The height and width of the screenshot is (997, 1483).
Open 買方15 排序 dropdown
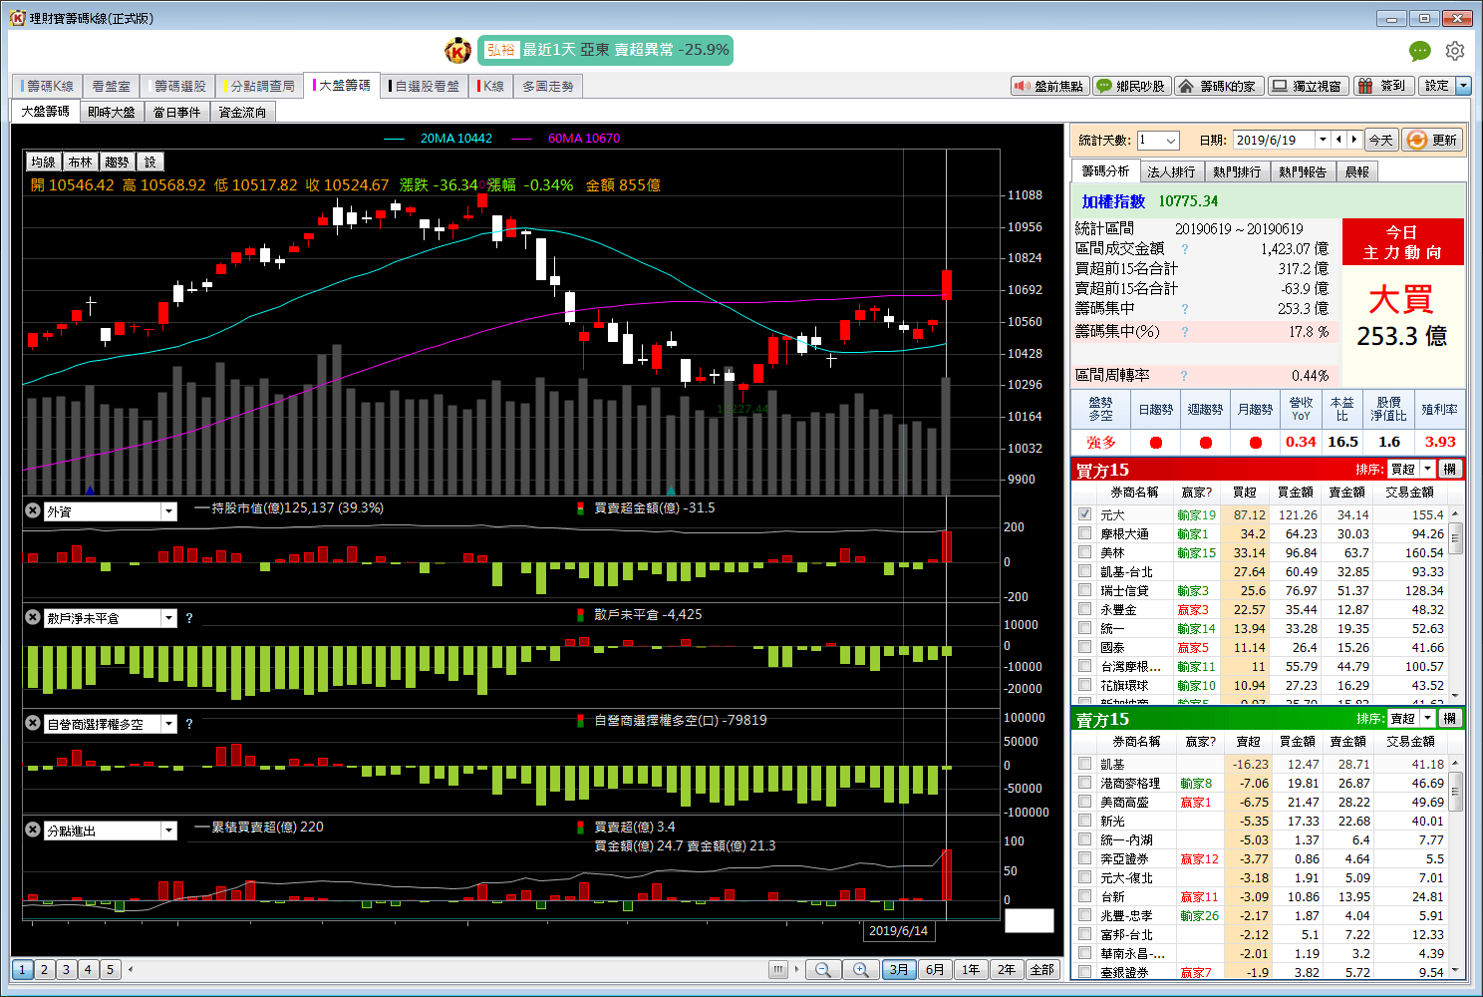click(x=1428, y=469)
